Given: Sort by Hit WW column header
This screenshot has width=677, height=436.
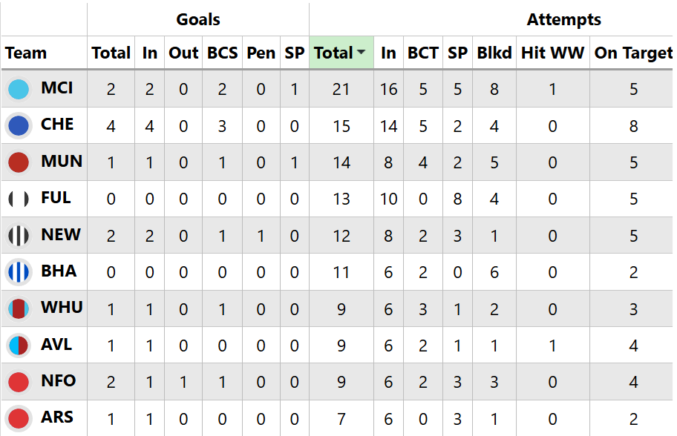Looking at the screenshot, I should [553, 53].
